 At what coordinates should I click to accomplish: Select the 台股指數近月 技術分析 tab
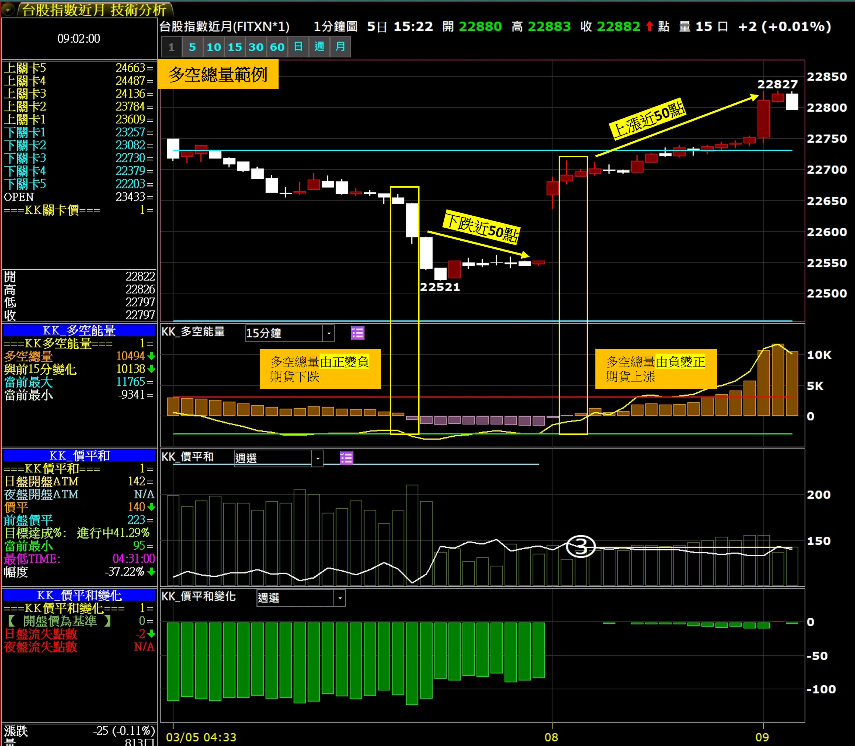(x=94, y=10)
